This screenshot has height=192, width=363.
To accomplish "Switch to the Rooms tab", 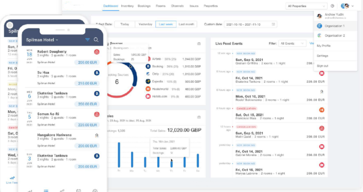I will (160, 6).
